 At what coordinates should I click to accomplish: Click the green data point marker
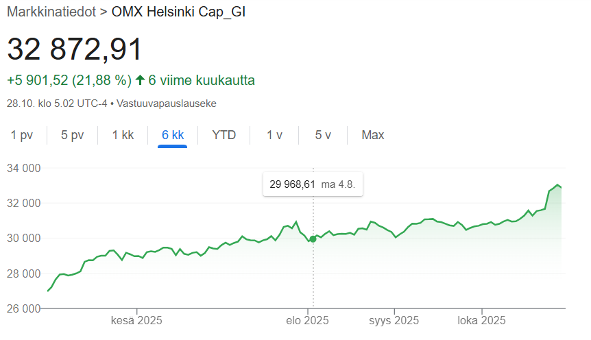click(x=313, y=239)
